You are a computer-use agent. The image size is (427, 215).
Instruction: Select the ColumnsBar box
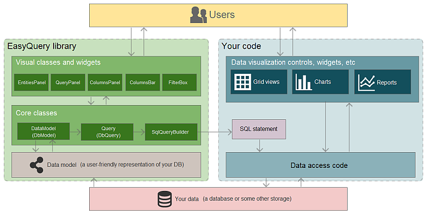point(142,82)
